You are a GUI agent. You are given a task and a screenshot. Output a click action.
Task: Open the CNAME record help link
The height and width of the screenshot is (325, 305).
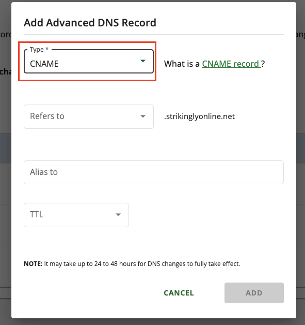pyautogui.click(x=231, y=64)
